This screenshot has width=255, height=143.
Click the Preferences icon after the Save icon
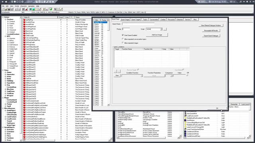tap(12, 9)
